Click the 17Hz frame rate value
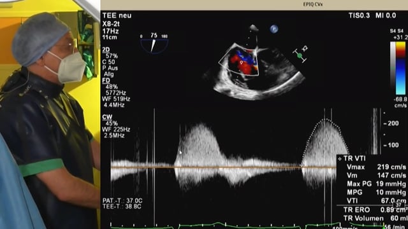The image size is (408, 229). coord(110,31)
